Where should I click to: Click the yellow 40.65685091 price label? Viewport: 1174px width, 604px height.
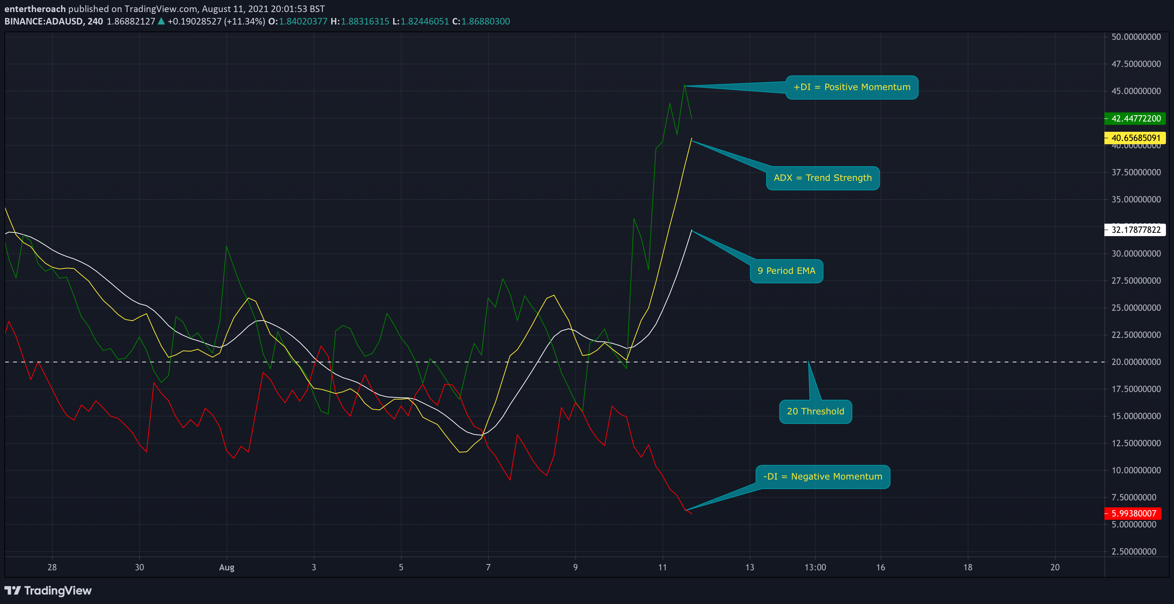click(x=1135, y=138)
